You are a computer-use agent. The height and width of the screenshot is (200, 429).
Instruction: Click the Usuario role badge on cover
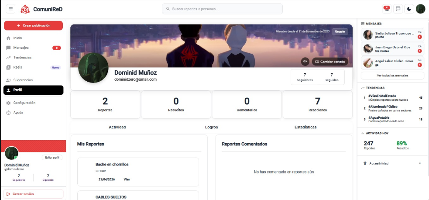tap(340, 31)
